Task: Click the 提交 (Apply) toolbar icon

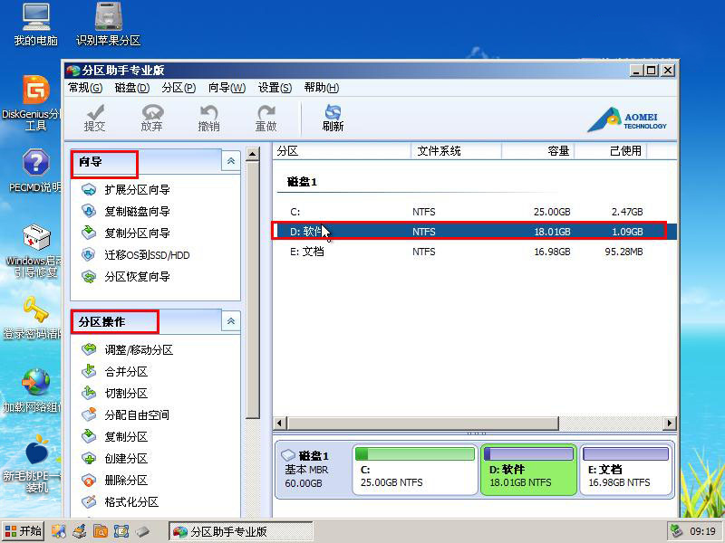Action: click(x=95, y=119)
